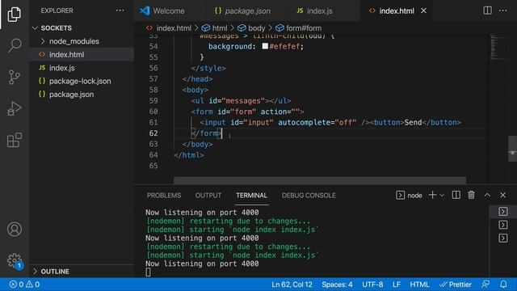Close the terminal panel
The width and height of the screenshot is (517, 291).
(502, 195)
